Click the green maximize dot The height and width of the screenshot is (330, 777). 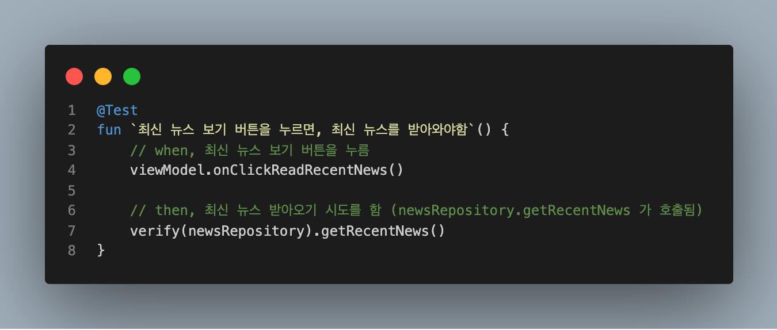tap(132, 76)
